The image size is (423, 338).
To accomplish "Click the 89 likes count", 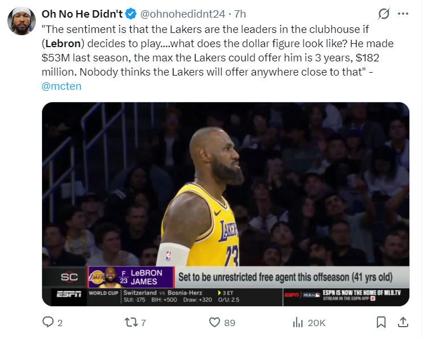I will click(x=230, y=323).
